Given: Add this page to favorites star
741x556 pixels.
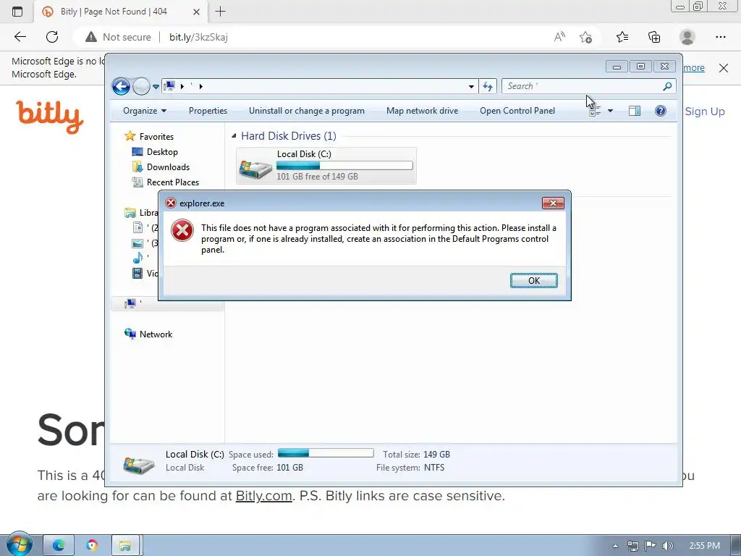Looking at the screenshot, I should pos(585,37).
